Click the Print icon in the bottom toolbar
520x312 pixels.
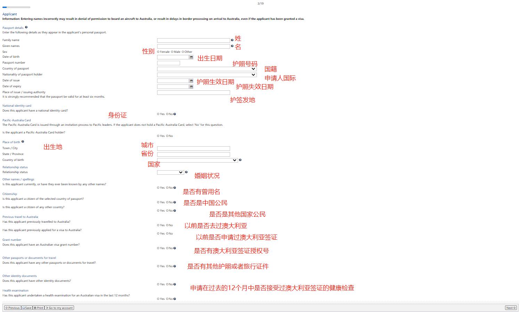coord(38,307)
